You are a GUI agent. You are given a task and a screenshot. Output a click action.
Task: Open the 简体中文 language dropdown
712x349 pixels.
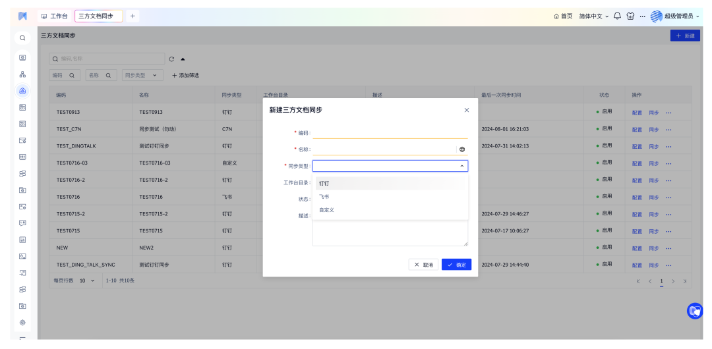click(593, 16)
